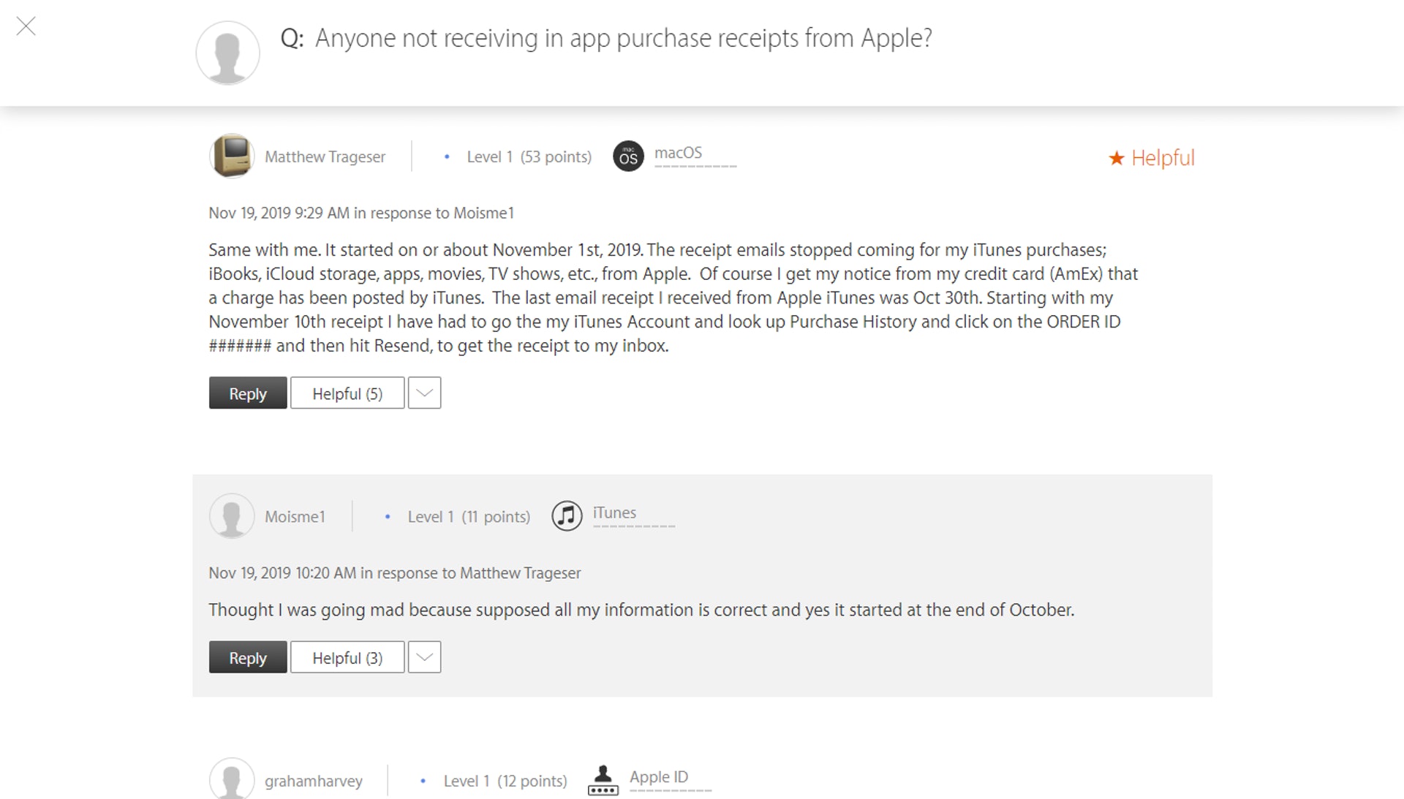The width and height of the screenshot is (1404, 799).
Task: Open the question author's avatar profile
Action: tap(227, 53)
